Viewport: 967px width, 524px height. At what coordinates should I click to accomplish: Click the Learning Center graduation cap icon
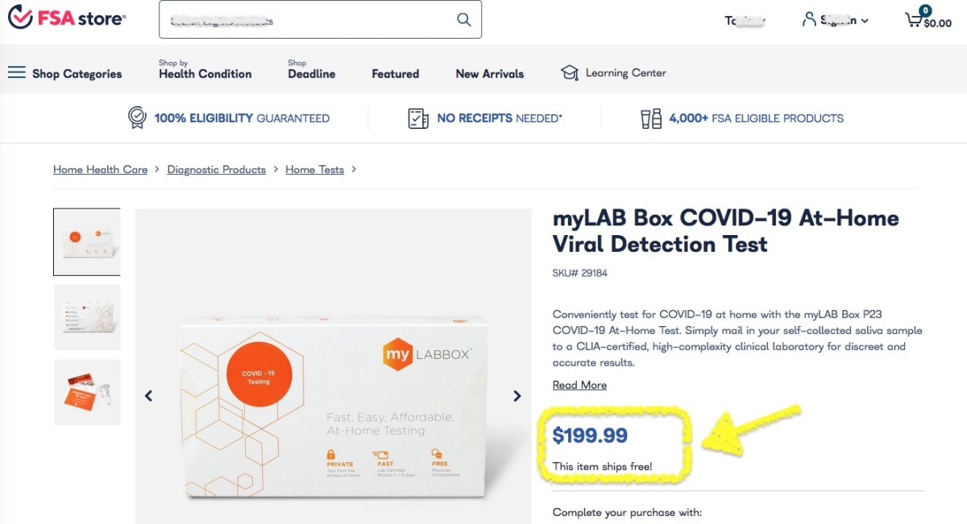[x=571, y=72]
